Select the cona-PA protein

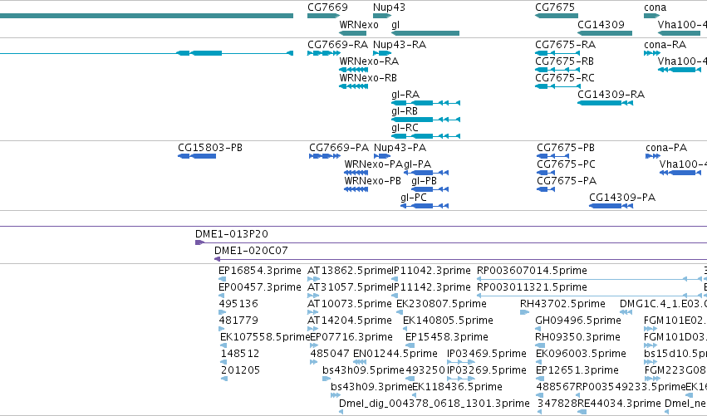[x=653, y=156]
